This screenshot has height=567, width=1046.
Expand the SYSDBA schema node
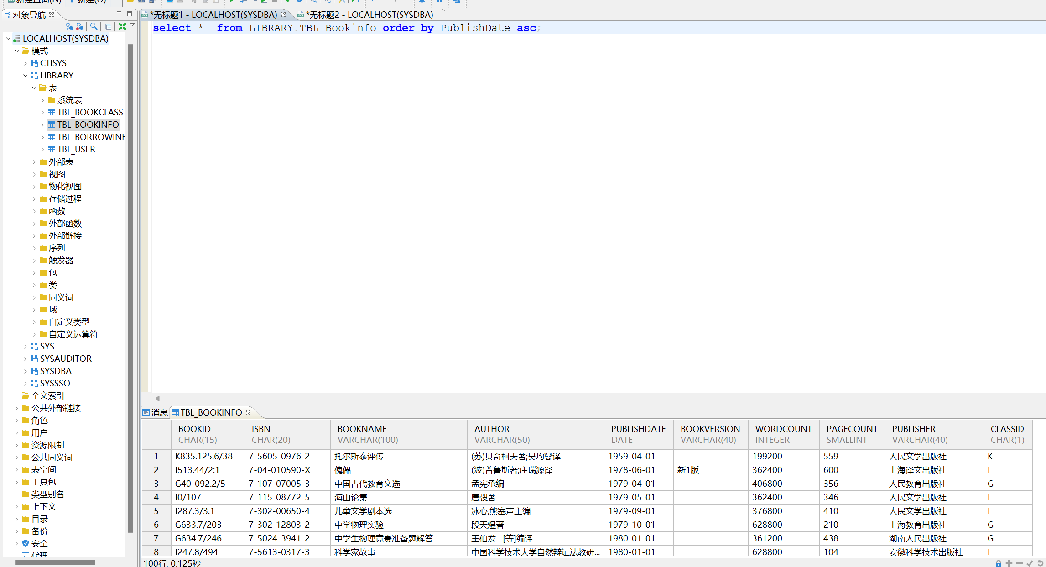click(25, 371)
